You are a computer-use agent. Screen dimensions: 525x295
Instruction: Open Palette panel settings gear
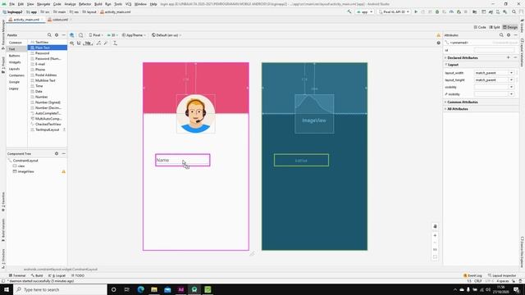(x=57, y=35)
